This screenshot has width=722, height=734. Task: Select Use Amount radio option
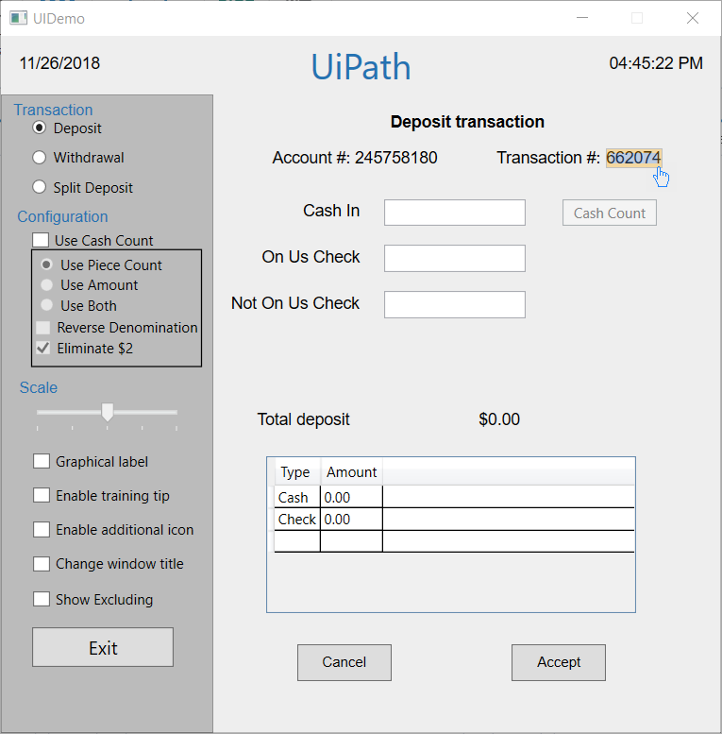46,284
